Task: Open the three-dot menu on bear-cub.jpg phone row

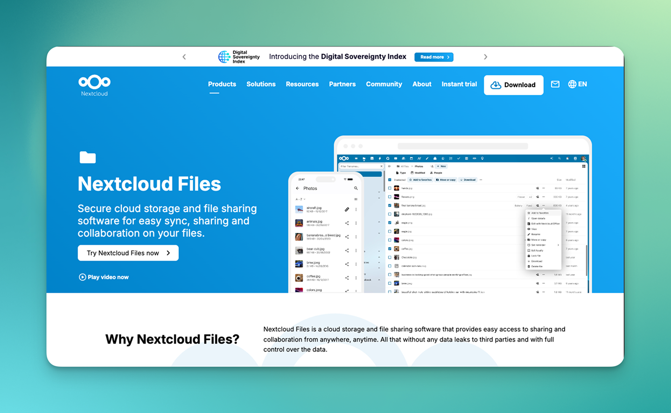Action: 356,250
